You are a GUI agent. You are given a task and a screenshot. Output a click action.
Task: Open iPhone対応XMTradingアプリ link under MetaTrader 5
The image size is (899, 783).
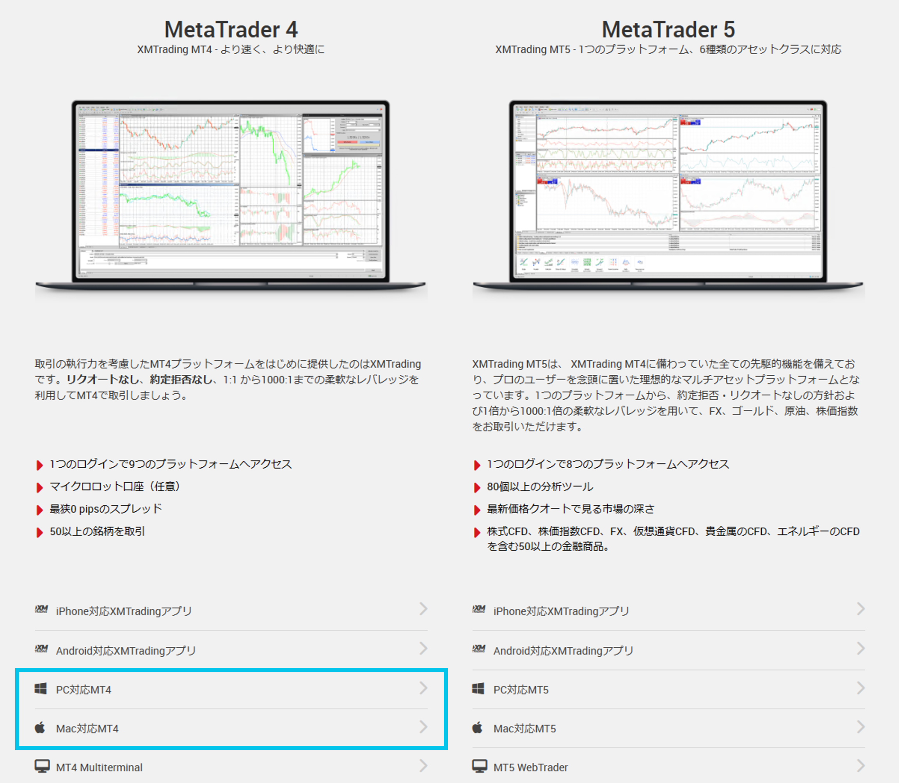[561, 611]
